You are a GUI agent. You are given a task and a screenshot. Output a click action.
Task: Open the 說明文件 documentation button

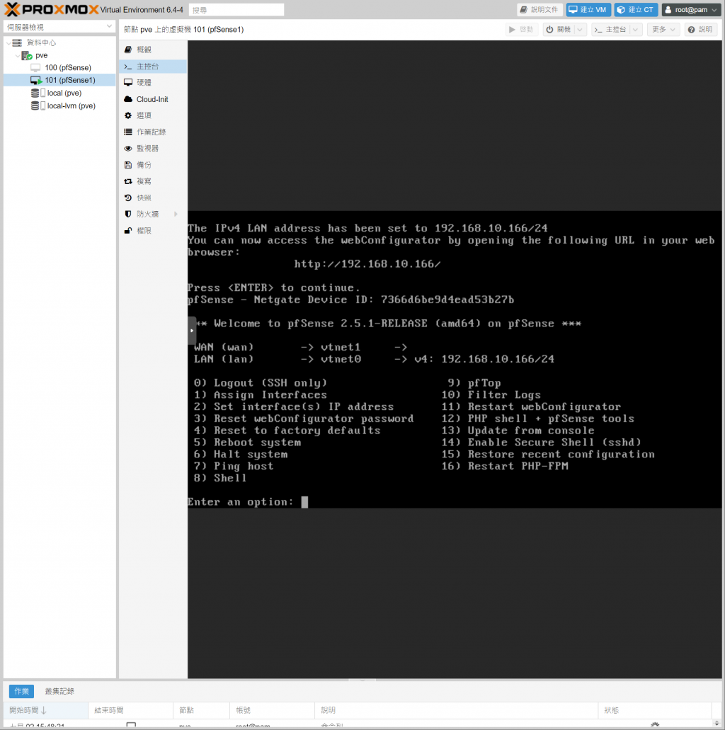click(x=540, y=10)
